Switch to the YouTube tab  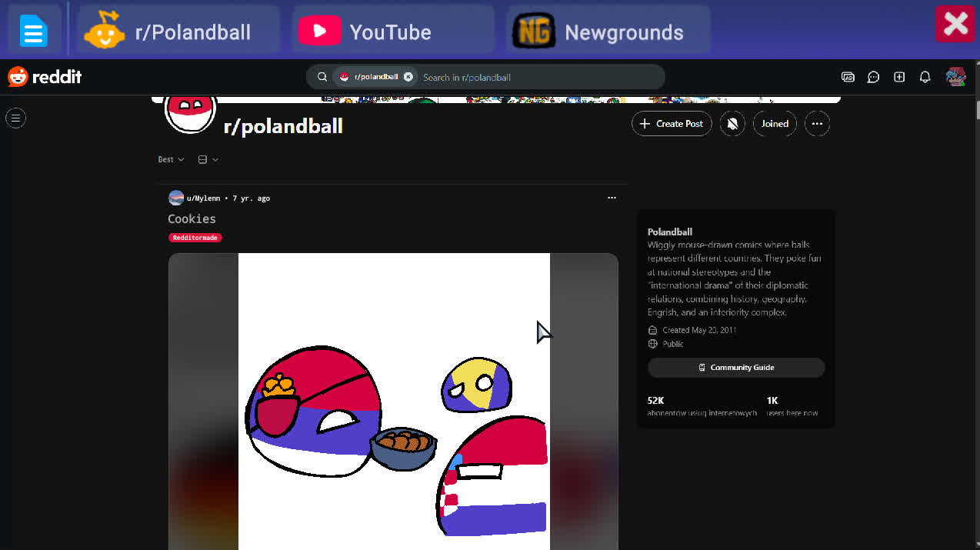[x=392, y=32]
